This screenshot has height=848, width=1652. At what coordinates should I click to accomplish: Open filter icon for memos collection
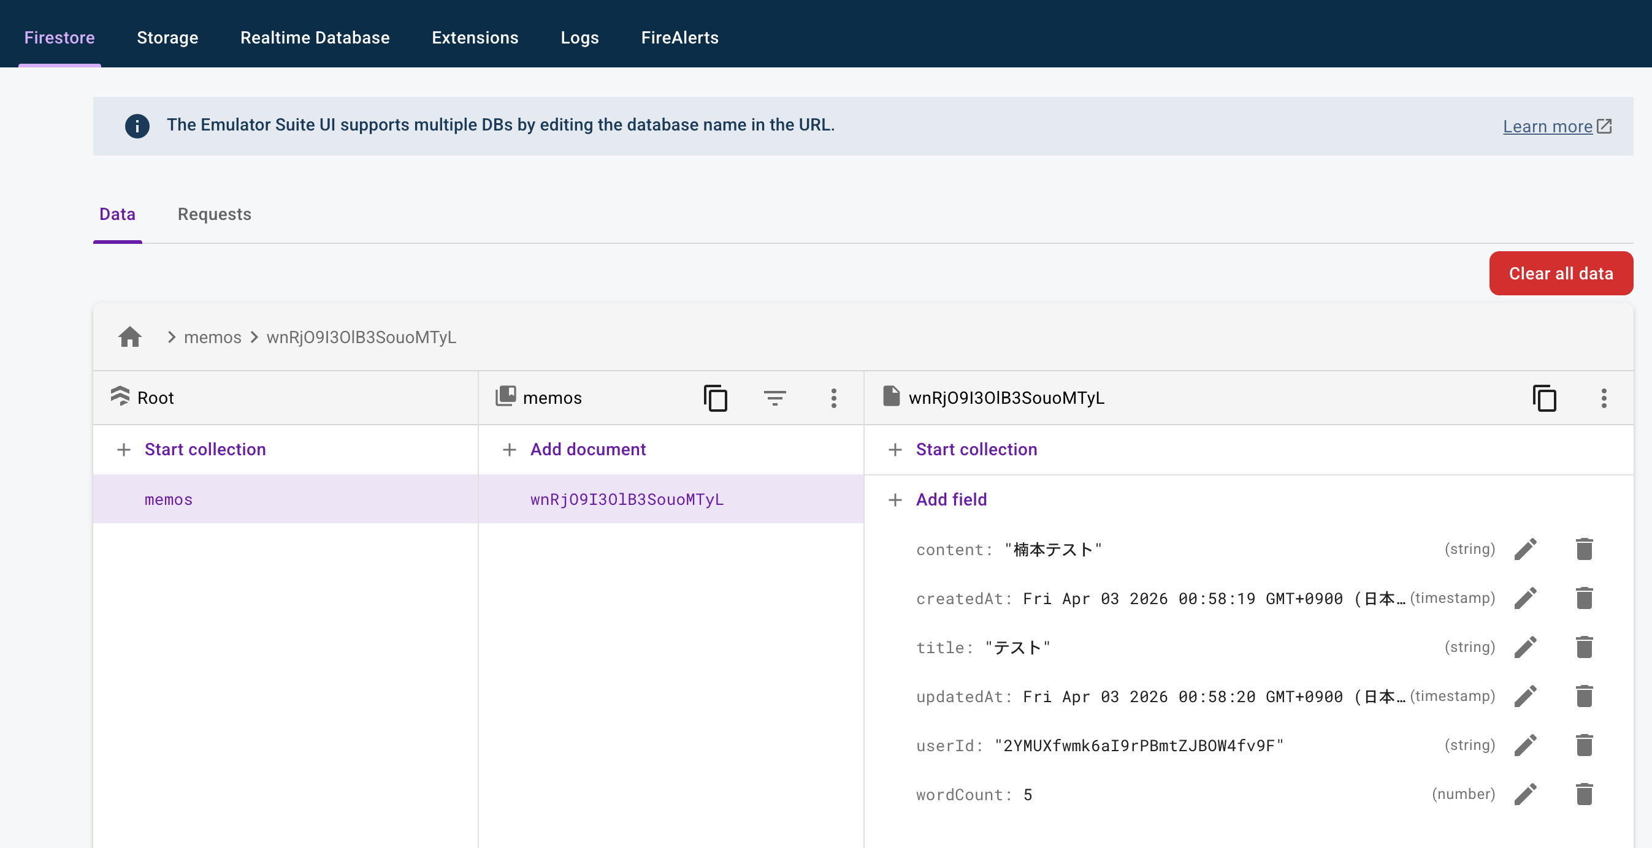(774, 398)
